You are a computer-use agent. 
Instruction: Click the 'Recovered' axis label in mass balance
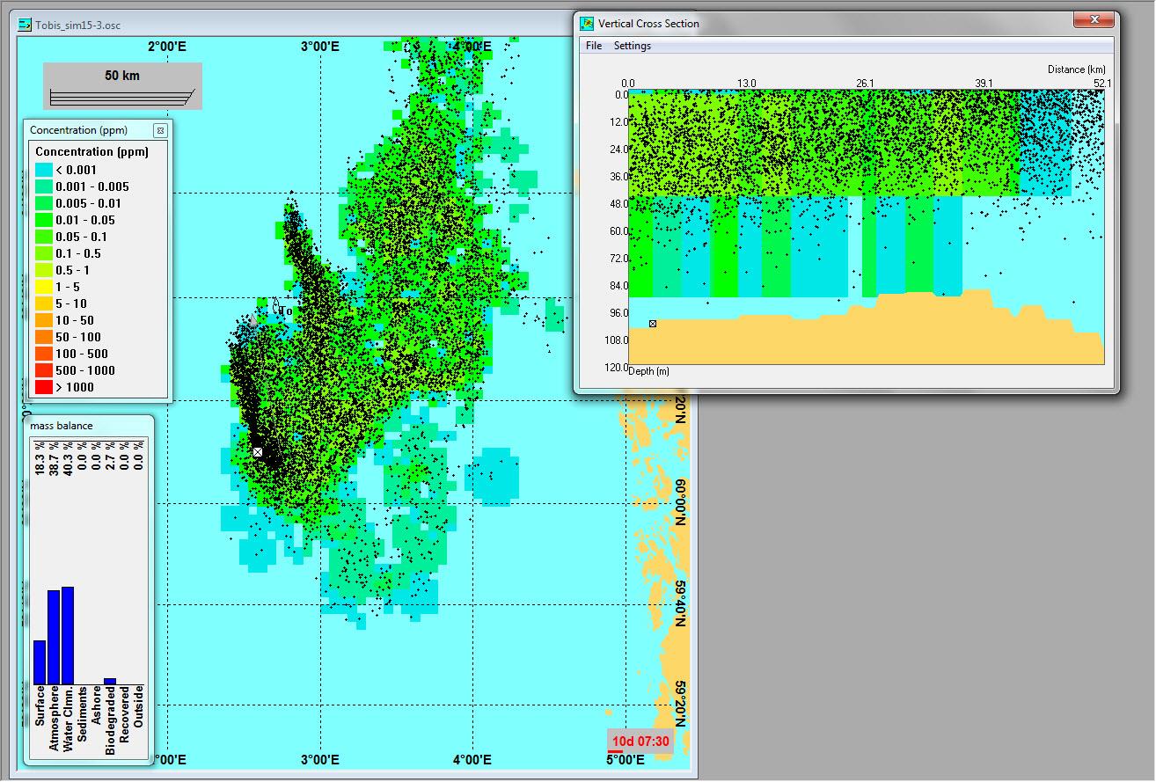tap(124, 715)
